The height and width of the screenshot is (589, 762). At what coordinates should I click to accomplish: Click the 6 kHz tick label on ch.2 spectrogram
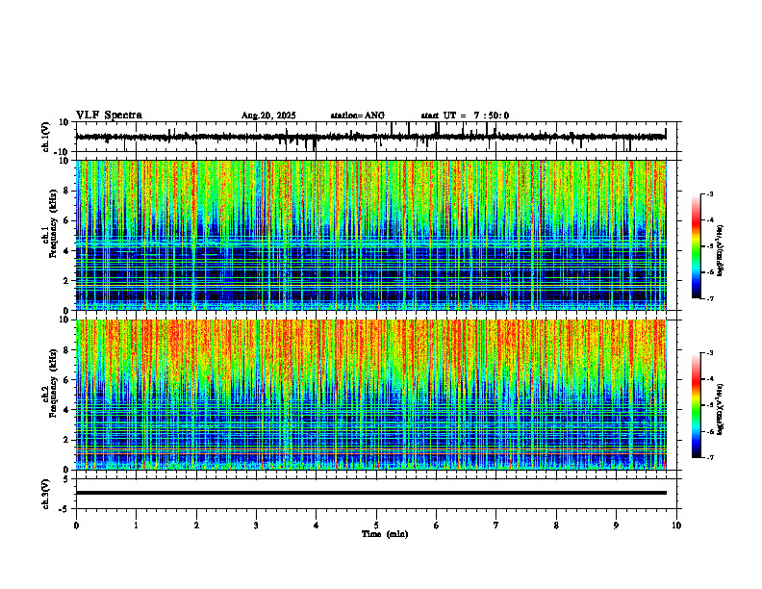pos(67,379)
